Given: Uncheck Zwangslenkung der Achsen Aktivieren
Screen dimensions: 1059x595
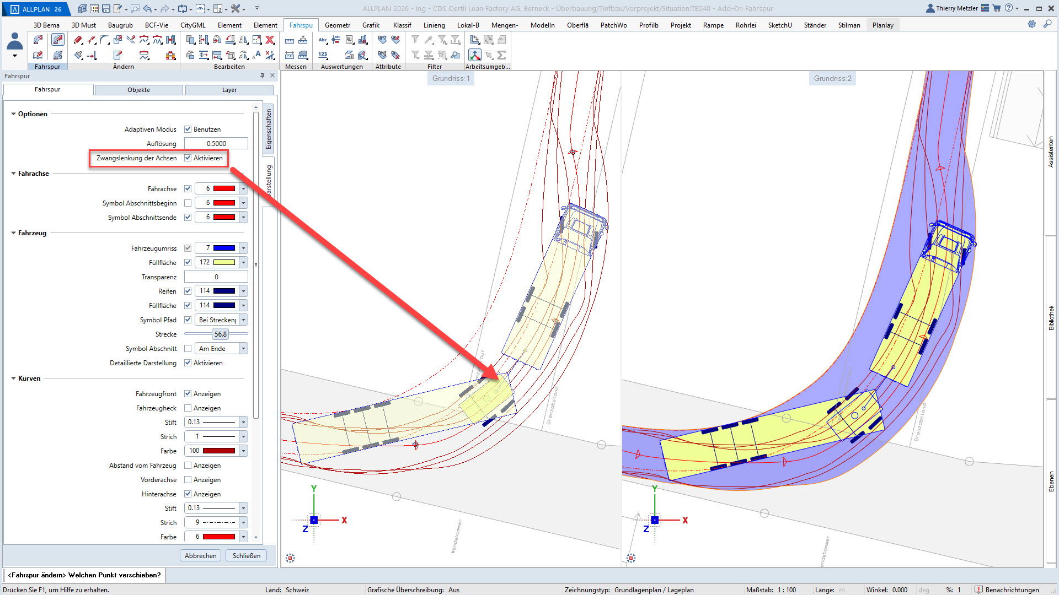Looking at the screenshot, I should tap(188, 158).
